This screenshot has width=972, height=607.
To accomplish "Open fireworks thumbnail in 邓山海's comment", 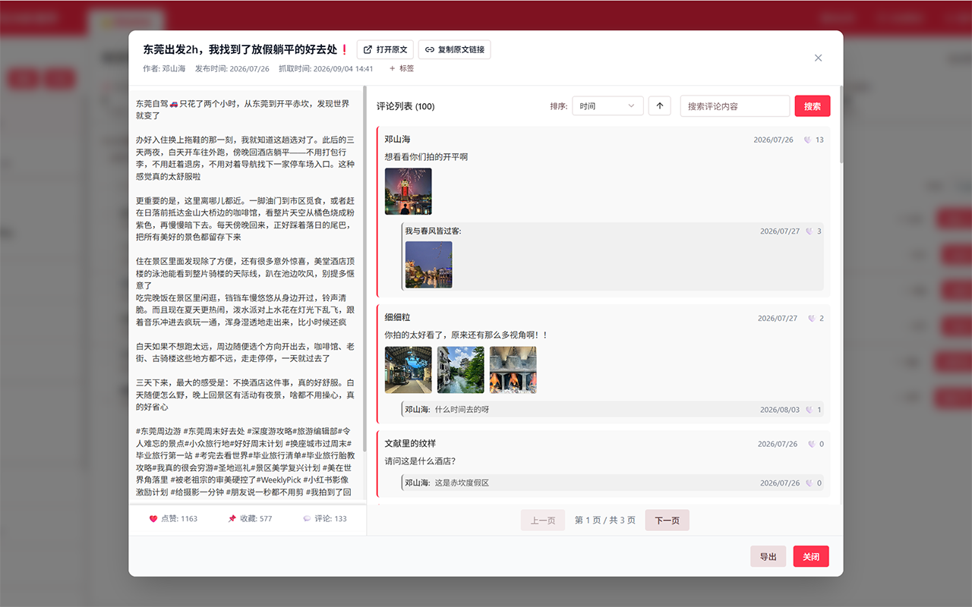I will pos(409,191).
